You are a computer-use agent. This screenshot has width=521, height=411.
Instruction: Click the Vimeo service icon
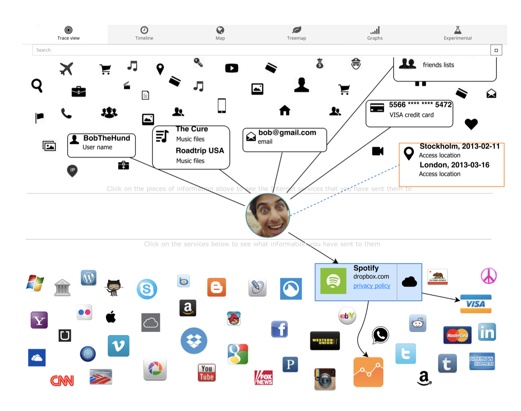[x=119, y=346]
